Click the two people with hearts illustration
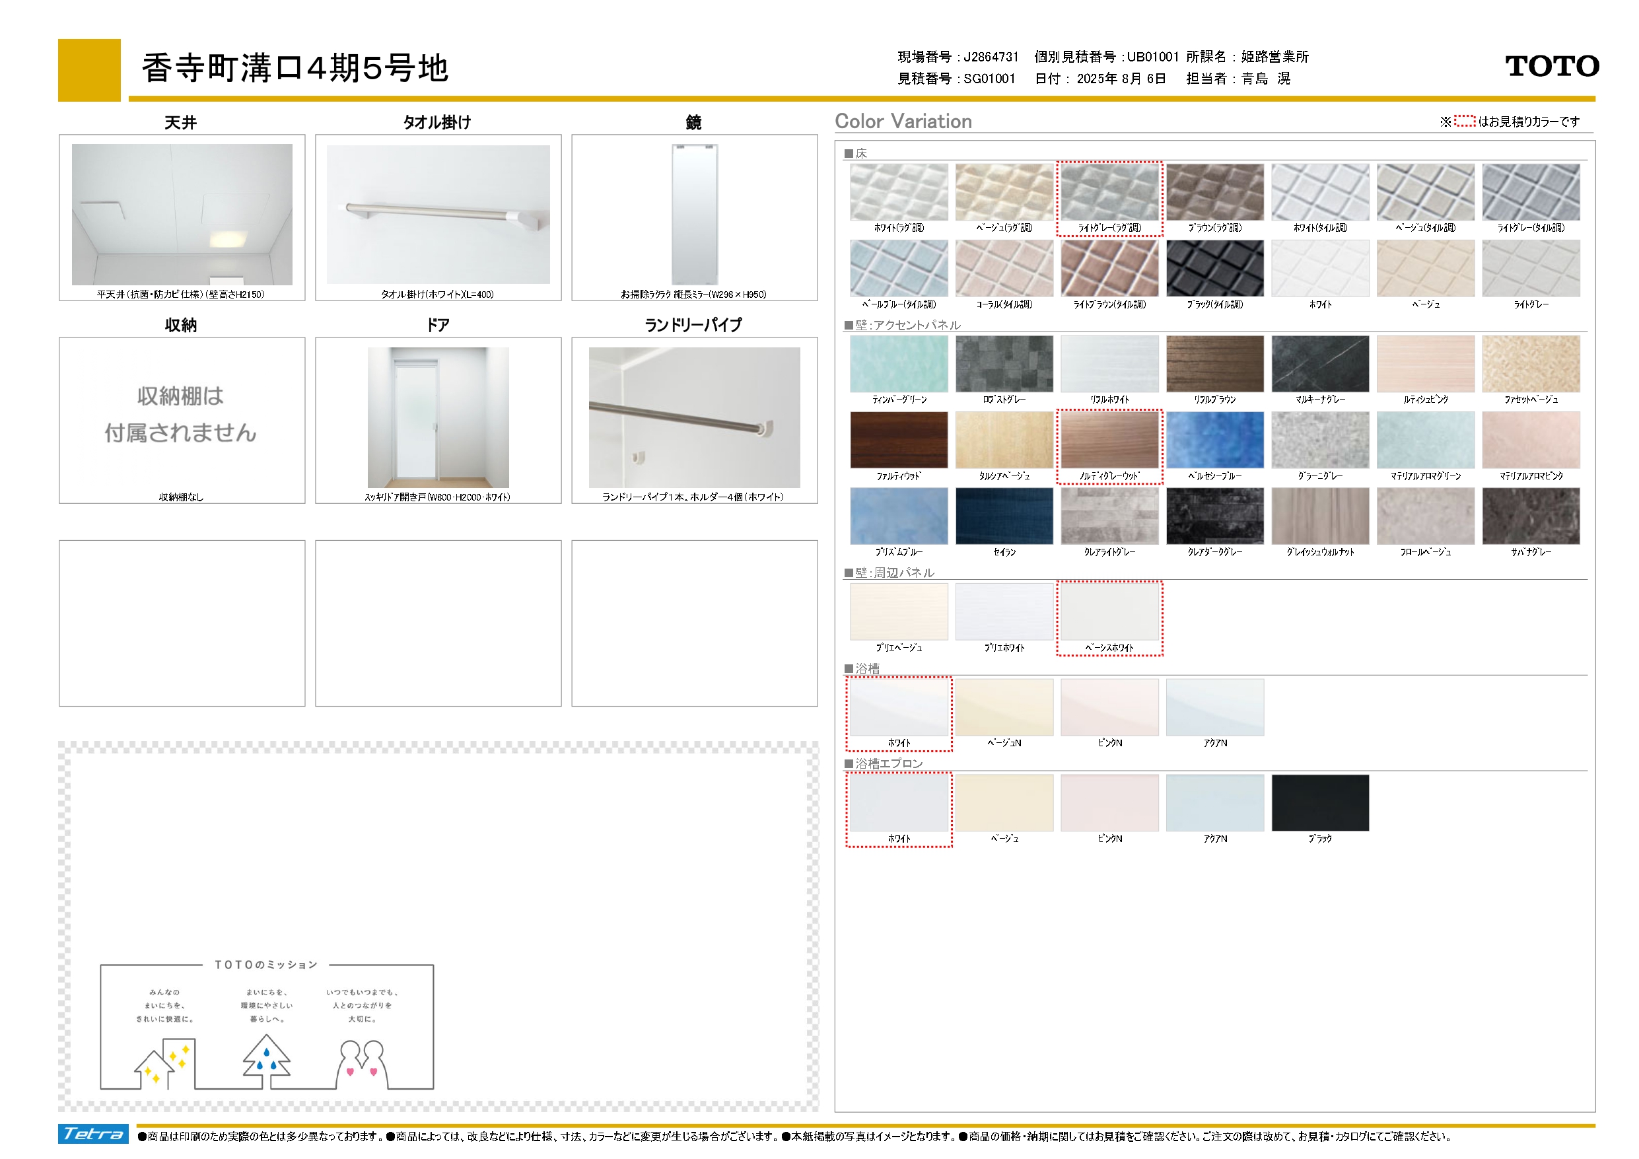Screen dimensions: 1639x1159 pos(362,1063)
